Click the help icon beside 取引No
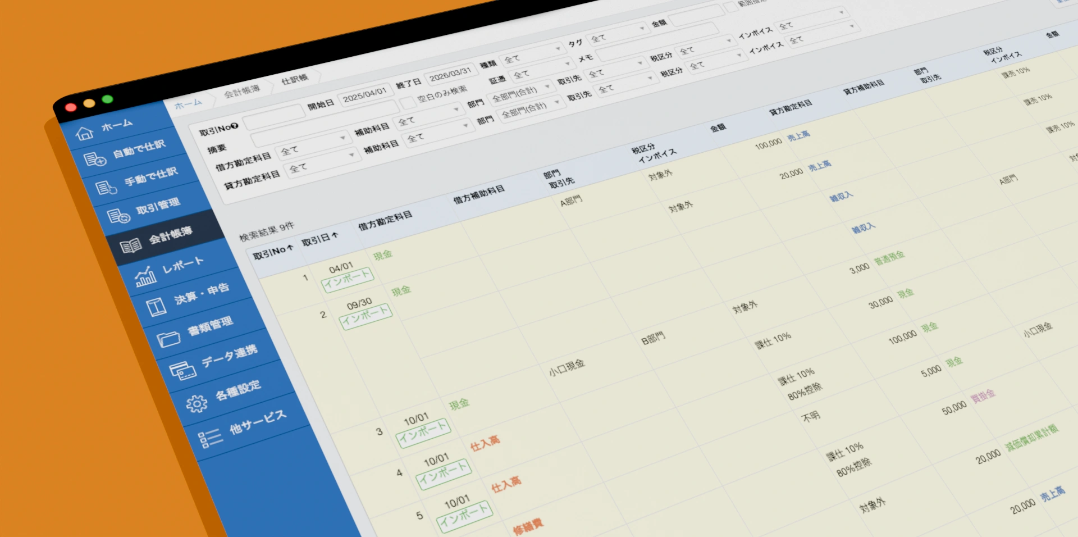The width and height of the screenshot is (1078, 537). [235, 126]
